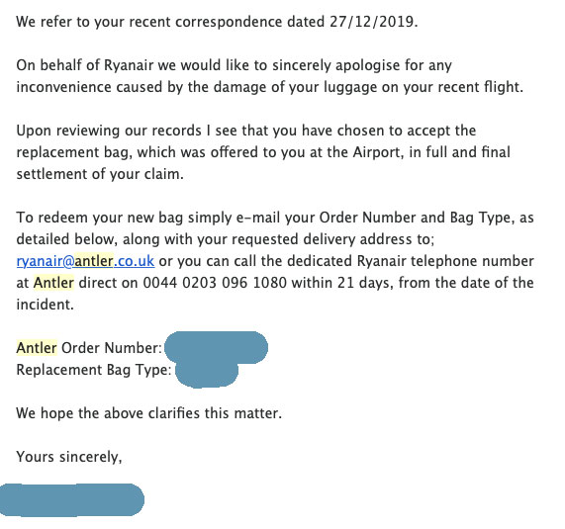Click the date 27/12/2019

pyautogui.click(x=374, y=22)
